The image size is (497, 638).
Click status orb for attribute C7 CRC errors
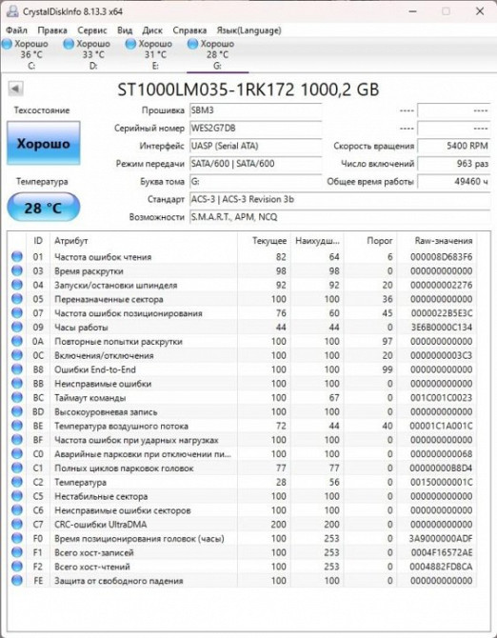pos(17,525)
